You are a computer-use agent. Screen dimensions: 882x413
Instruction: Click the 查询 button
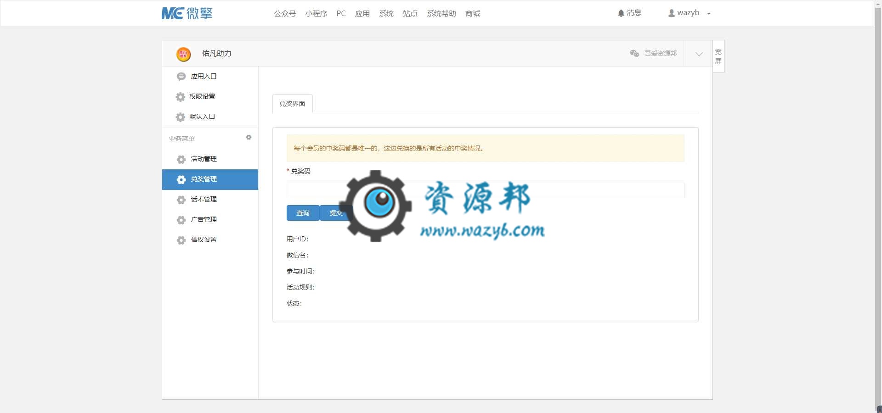pos(303,213)
